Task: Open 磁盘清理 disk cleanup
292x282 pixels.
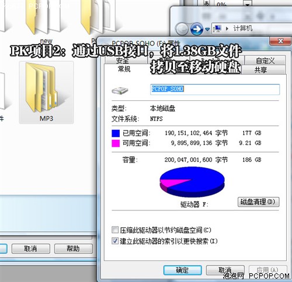Action: click(x=258, y=202)
